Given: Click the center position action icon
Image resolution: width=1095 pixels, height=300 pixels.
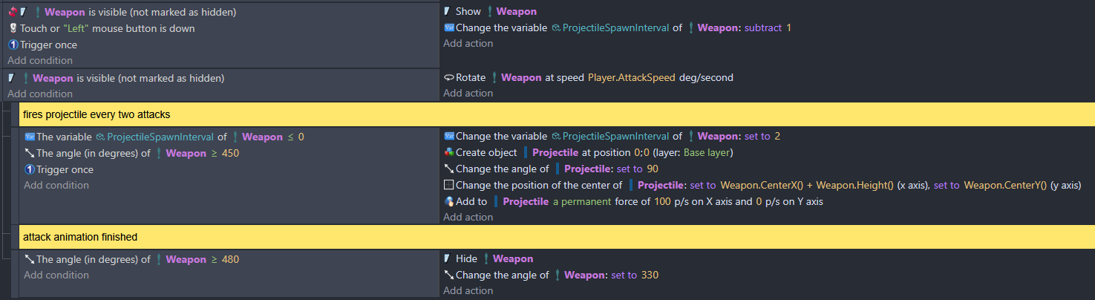Looking at the screenshot, I should click(448, 186).
